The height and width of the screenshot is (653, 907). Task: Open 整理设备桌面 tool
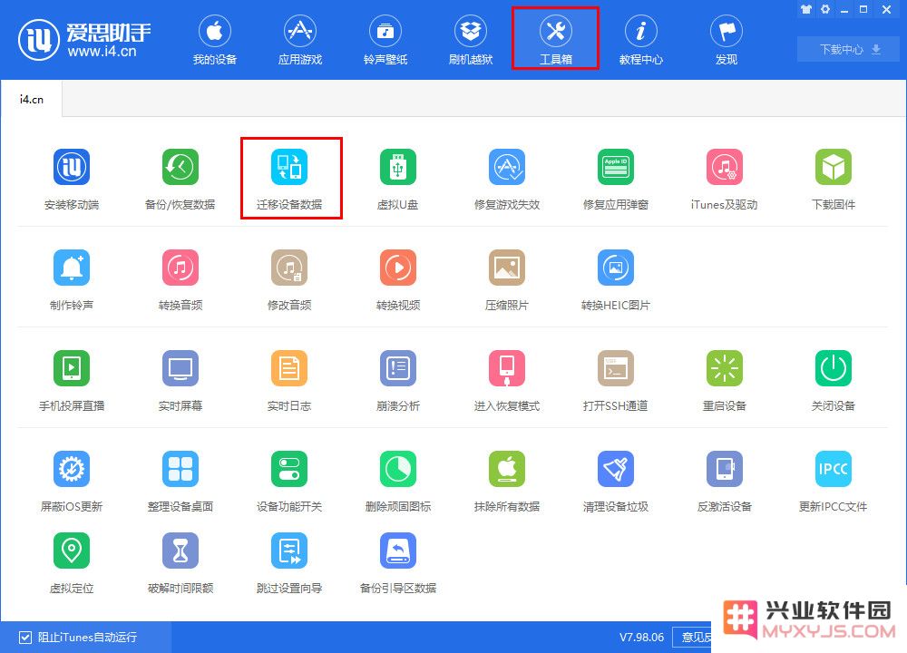click(x=180, y=481)
